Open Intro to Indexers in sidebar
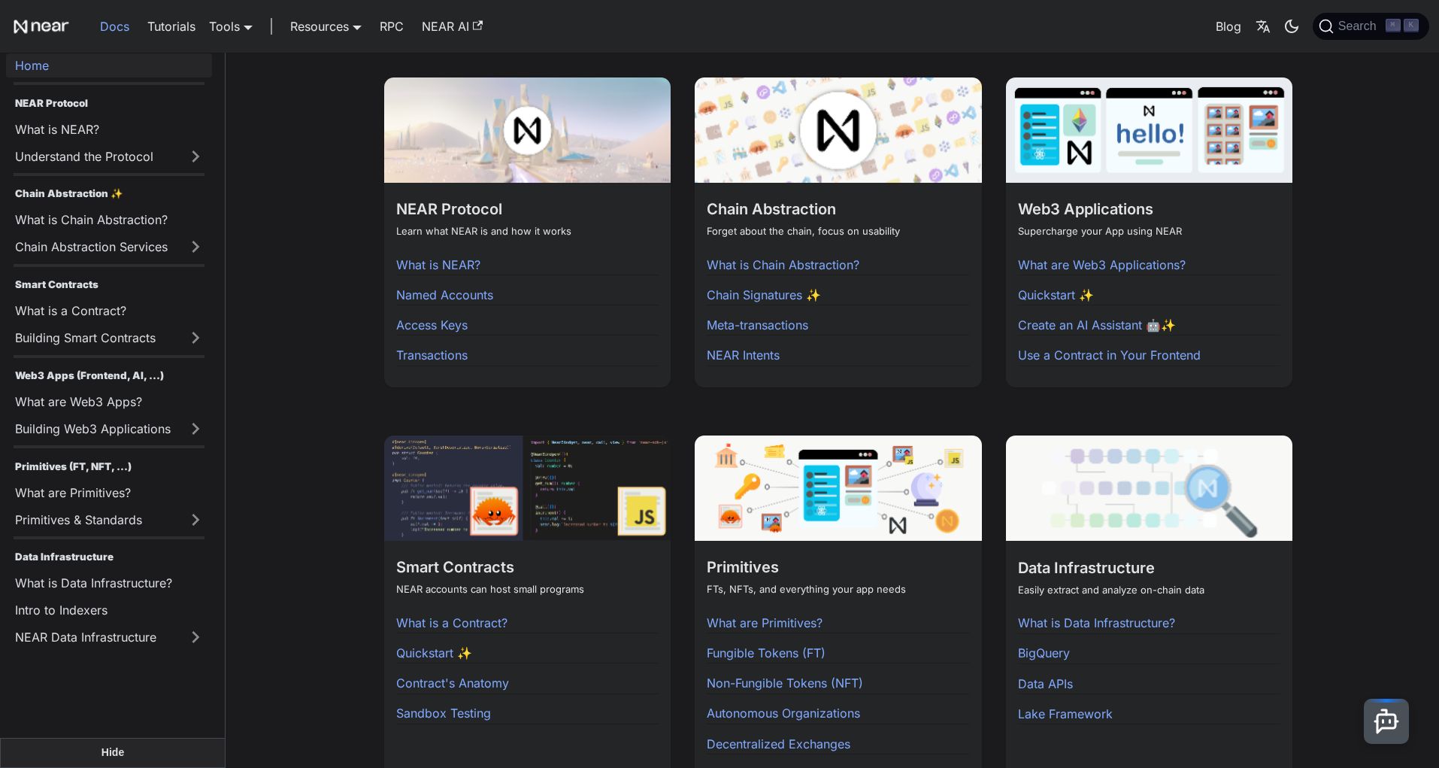Screen dimensions: 1439x768 (x=61, y=610)
